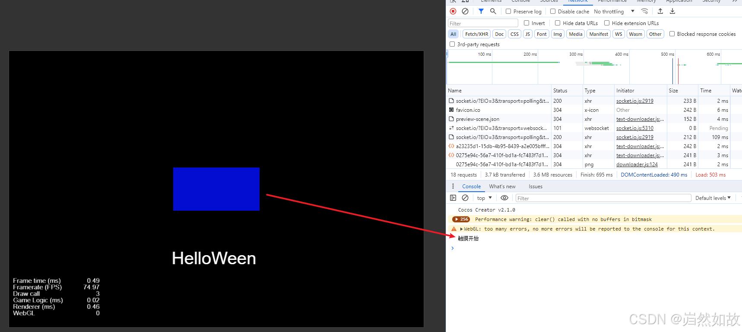This screenshot has width=742, height=332.
Task: Check Hide extension URLs
Action: [x=607, y=23]
